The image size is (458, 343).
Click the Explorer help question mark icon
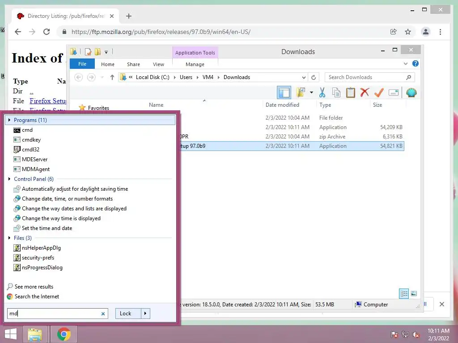(416, 63)
